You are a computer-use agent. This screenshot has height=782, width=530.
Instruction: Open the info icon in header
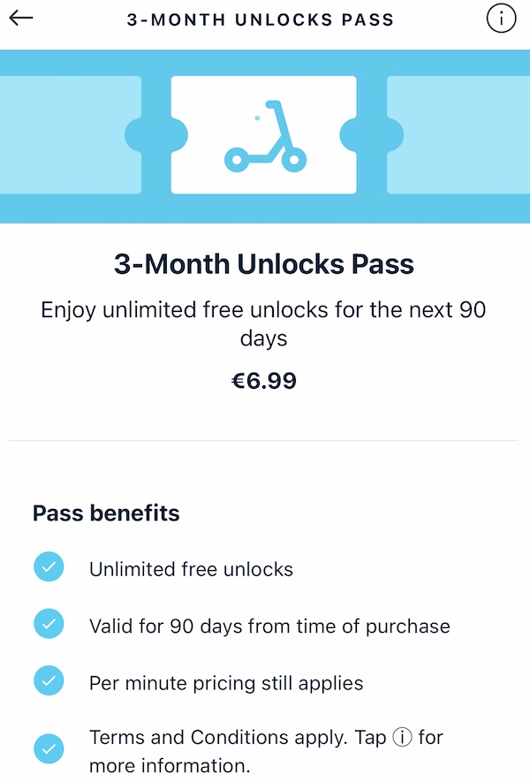pyautogui.click(x=501, y=19)
